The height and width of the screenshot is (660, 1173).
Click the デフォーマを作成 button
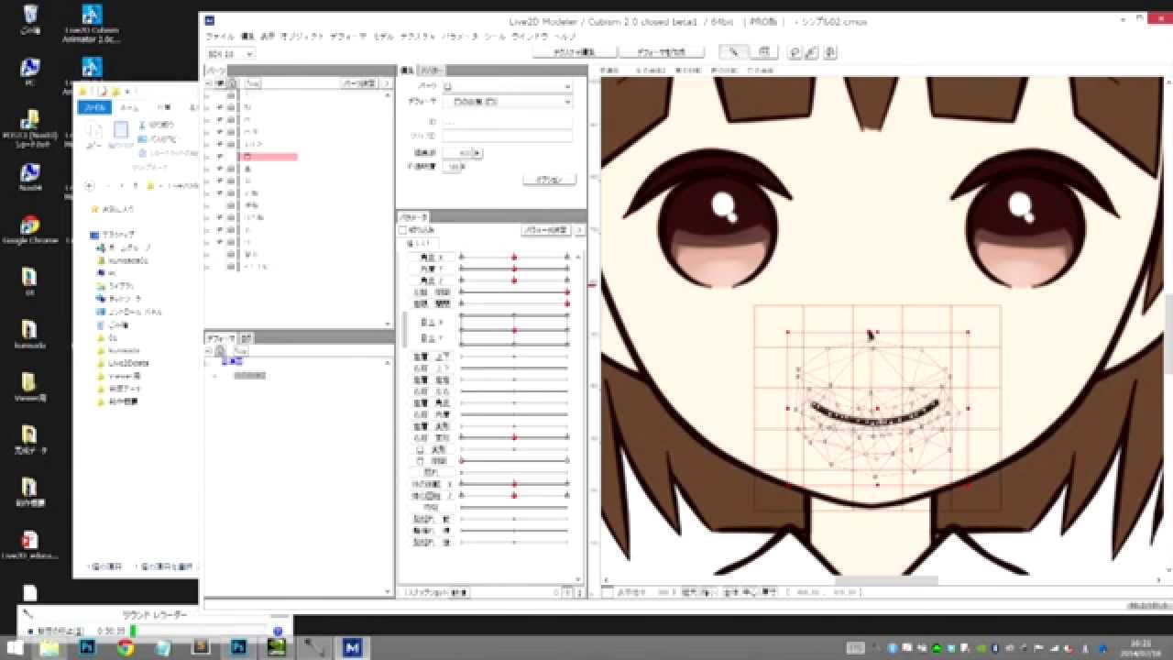coord(662,52)
